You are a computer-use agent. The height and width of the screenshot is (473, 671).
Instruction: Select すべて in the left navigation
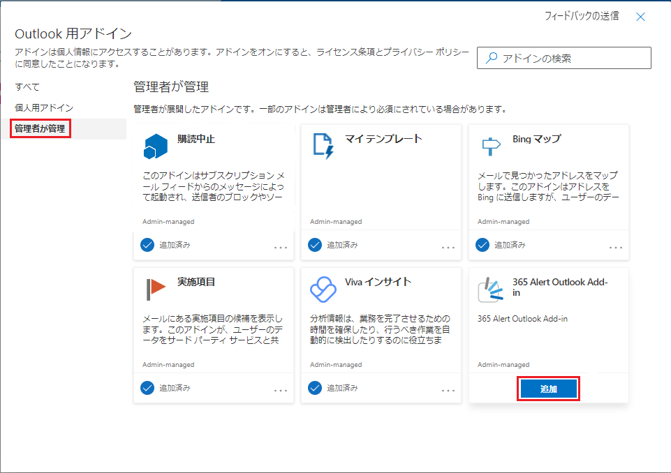tap(27, 87)
